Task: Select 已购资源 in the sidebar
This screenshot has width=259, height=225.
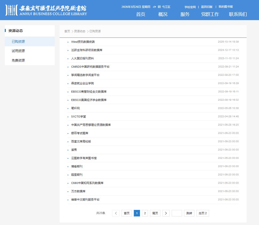Action: [x=18, y=42]
